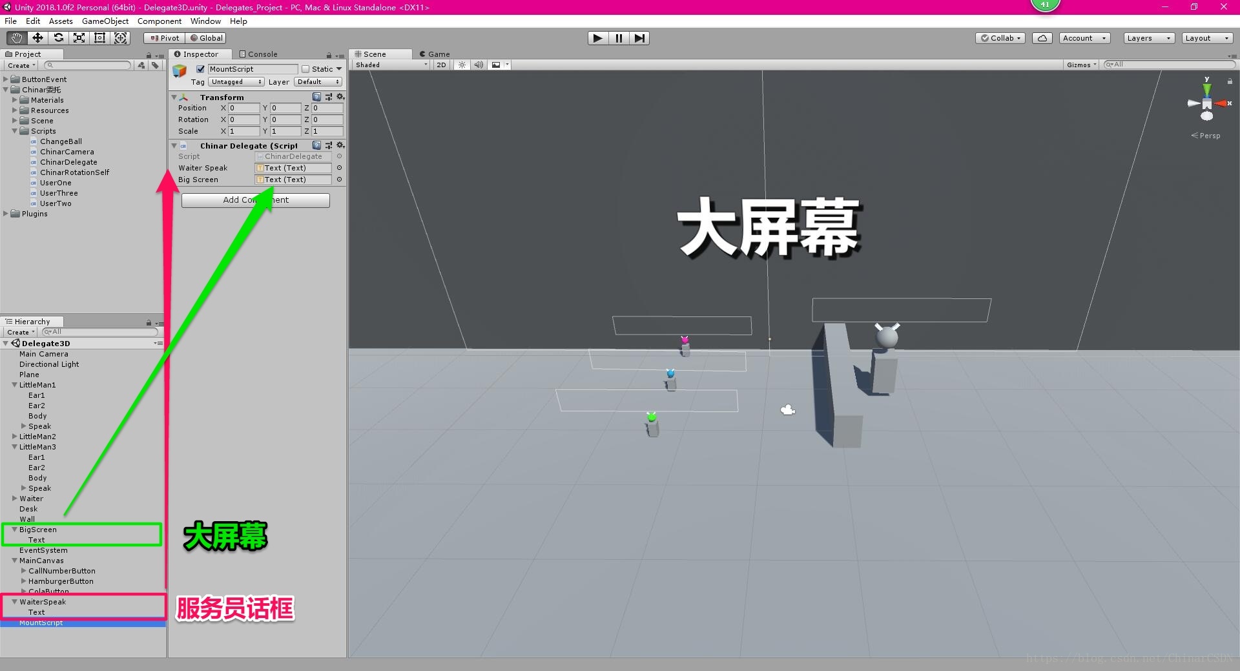Toggle 2D scene view
1240x671 pixels.
point(441,65)
